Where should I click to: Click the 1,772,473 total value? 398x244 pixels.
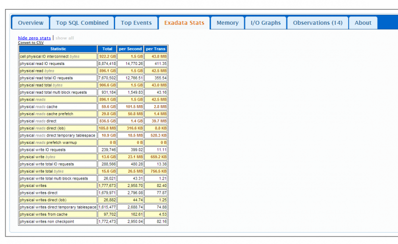tap(107, 222)
